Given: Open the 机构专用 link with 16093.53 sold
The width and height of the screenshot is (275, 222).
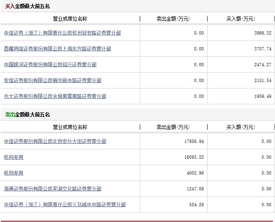Looking at the screenshot, I should coord(14,157).
